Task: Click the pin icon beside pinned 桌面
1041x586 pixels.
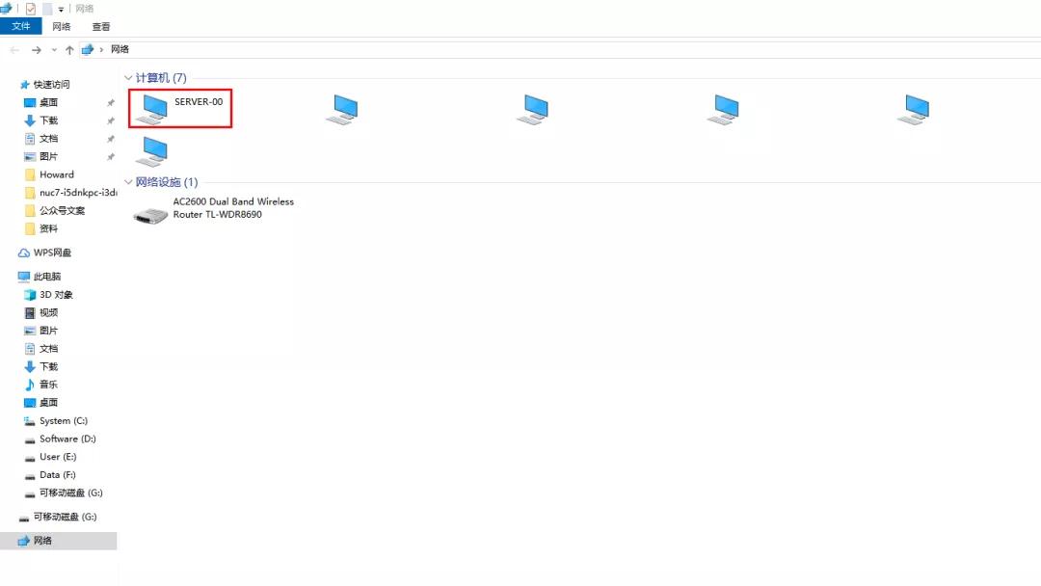Action: pos(110,103)
